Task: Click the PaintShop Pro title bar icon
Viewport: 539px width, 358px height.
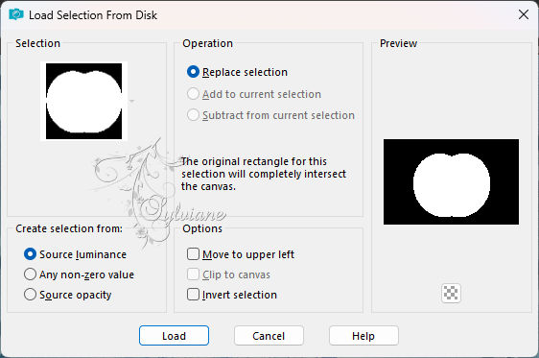Action: pos(16,14)
